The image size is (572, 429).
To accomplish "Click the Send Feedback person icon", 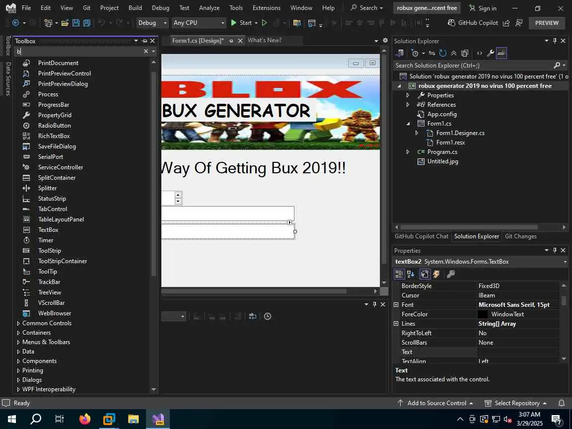I will point(519,23).
